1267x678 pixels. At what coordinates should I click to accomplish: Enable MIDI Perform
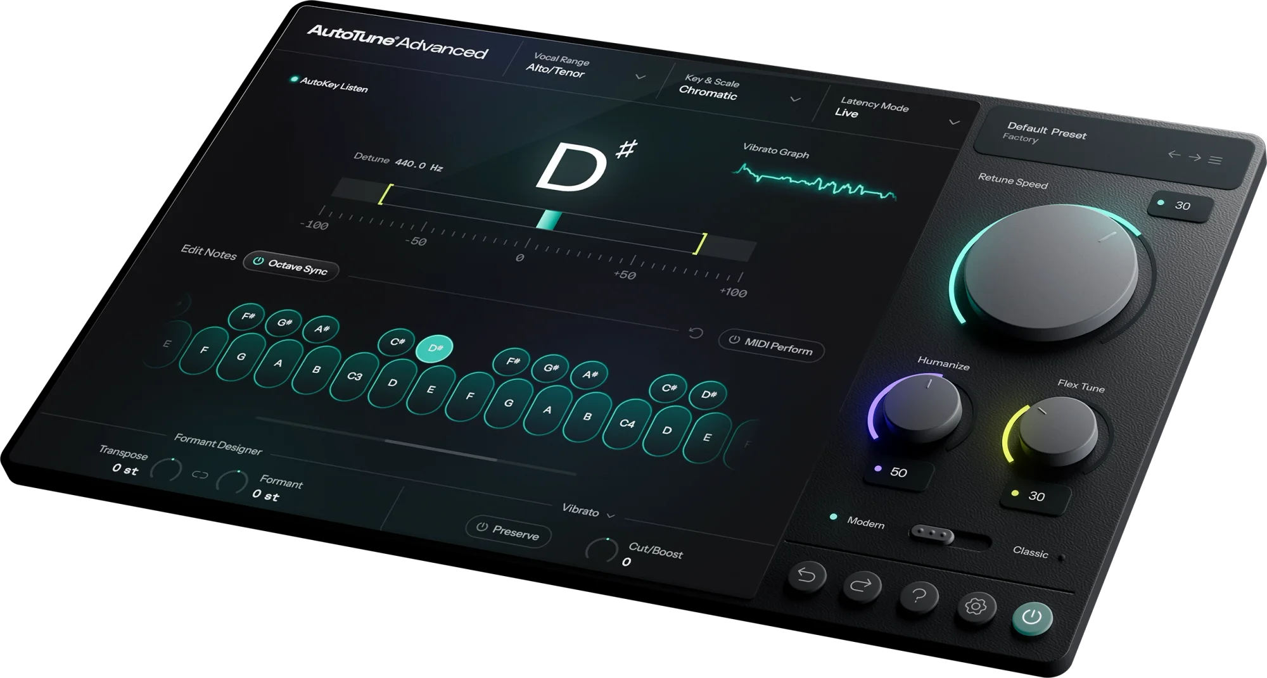click(x=771, y=346)
